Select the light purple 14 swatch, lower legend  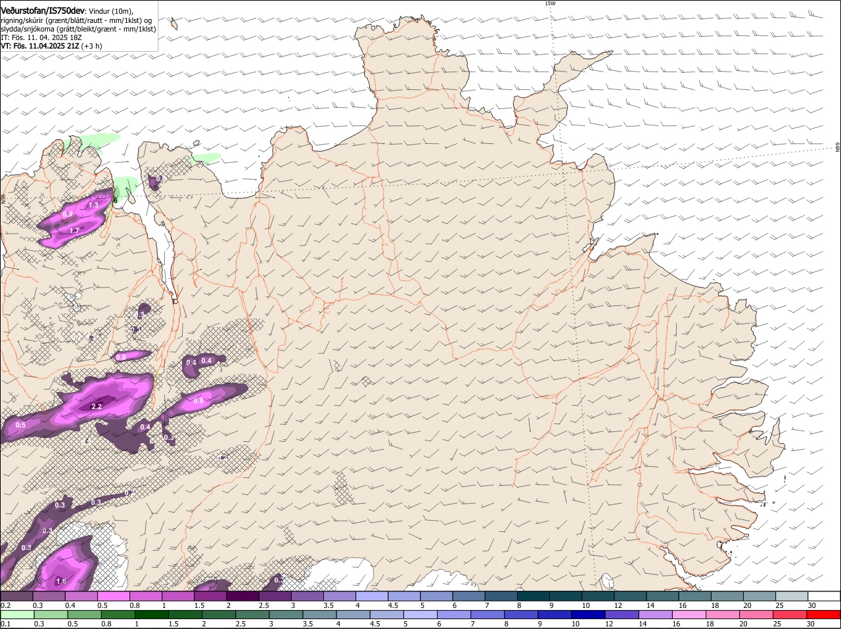pyautogui.click(x=655, y=615)
